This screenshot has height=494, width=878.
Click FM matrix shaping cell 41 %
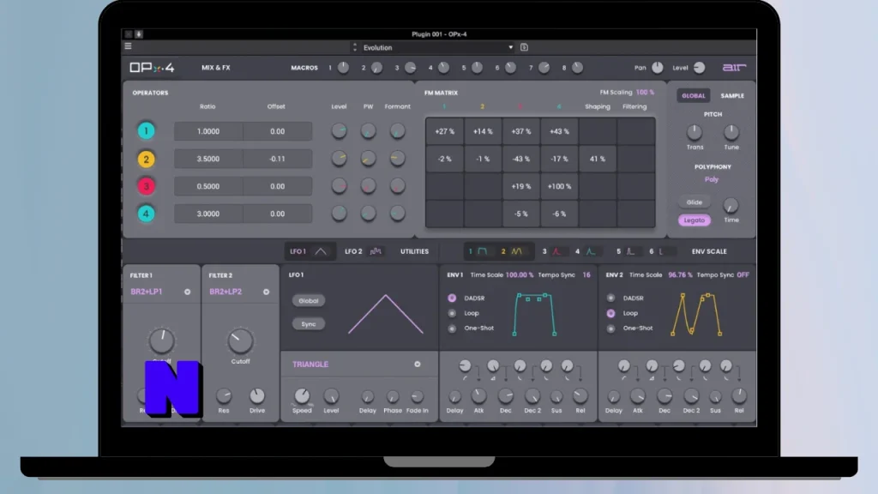(x=597, y=159)
